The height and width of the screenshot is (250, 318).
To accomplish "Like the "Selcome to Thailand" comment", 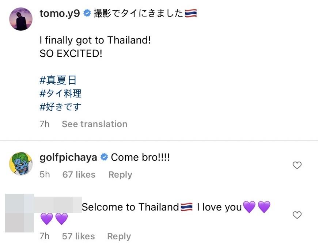I will (x=297, y=215).
